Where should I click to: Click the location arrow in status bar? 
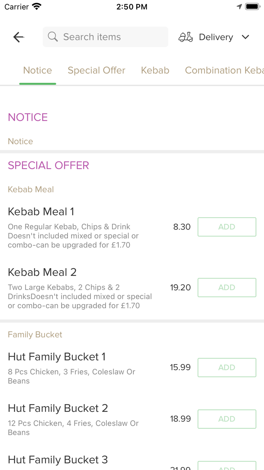click(240, 6)
